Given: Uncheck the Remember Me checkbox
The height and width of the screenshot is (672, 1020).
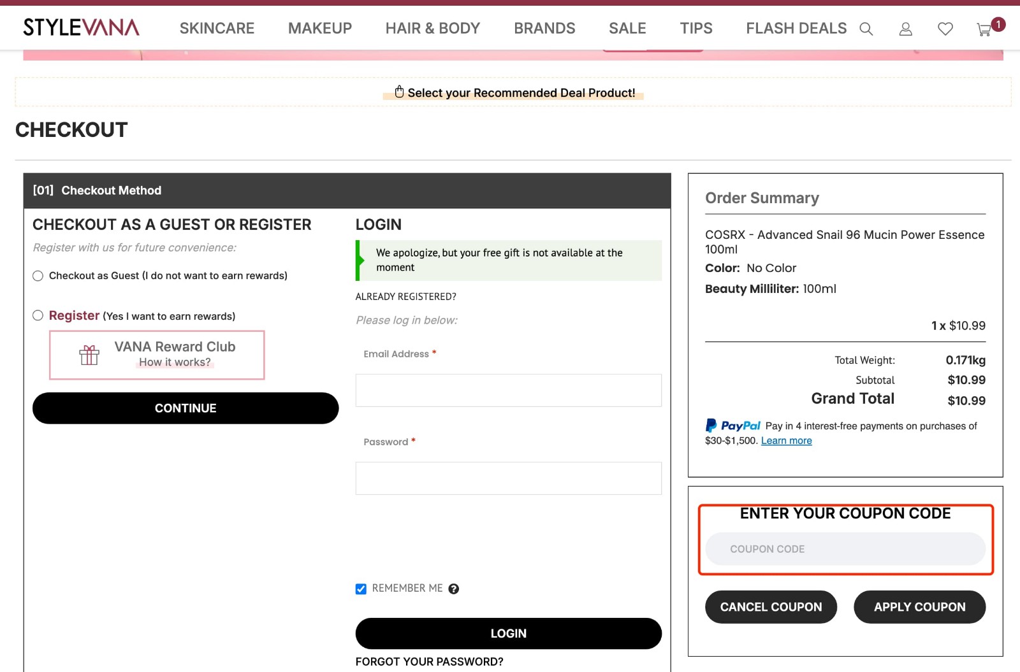Looking at the screenshot, I should 360,589.
